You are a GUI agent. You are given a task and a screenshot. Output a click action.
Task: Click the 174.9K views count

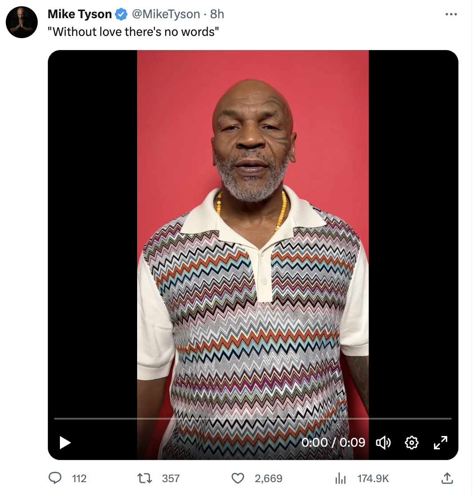[373, 479]
